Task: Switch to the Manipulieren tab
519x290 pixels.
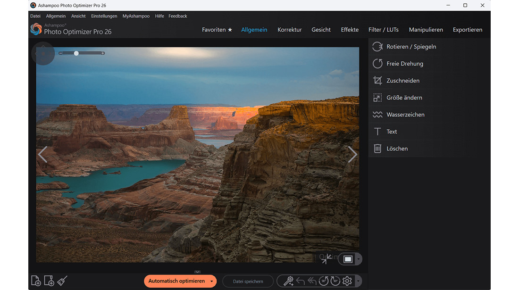Action: click(426, 30)
